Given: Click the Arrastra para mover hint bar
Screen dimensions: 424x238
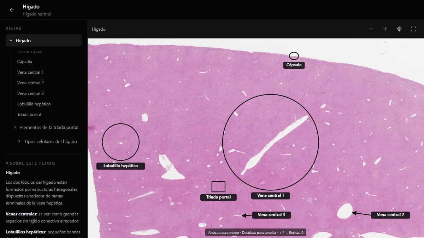Looking at the screenshot, I should tap(256, 233).
